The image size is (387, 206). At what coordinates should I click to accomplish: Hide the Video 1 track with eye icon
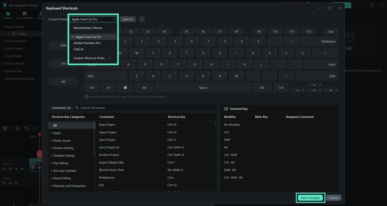click(22, 169)
